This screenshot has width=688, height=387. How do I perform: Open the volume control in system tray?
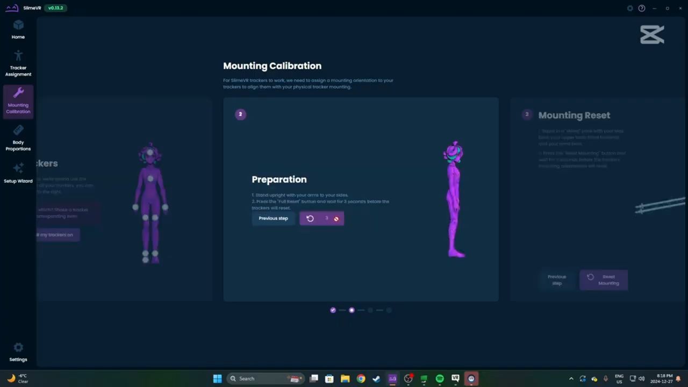641,379
